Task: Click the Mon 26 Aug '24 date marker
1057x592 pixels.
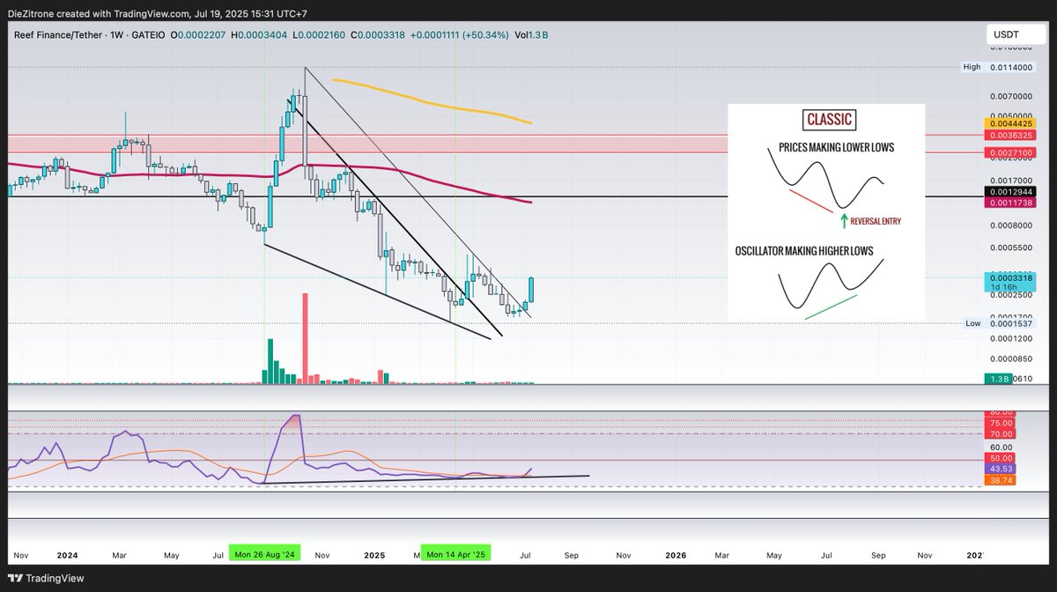Action: (265, 555)
